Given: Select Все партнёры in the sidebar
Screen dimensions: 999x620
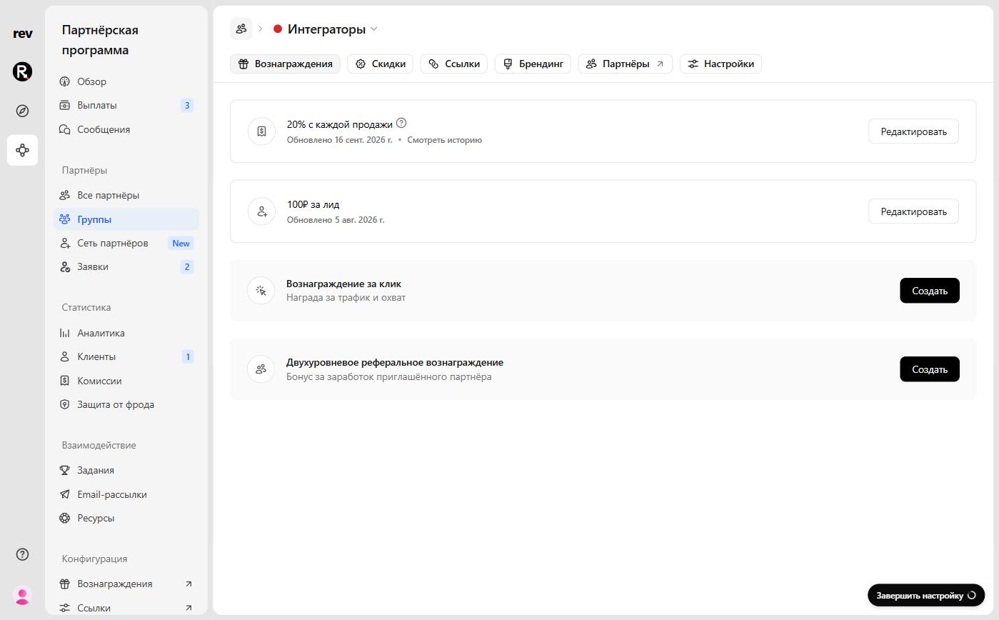Looking at the screenshot, I should [126, 195].
